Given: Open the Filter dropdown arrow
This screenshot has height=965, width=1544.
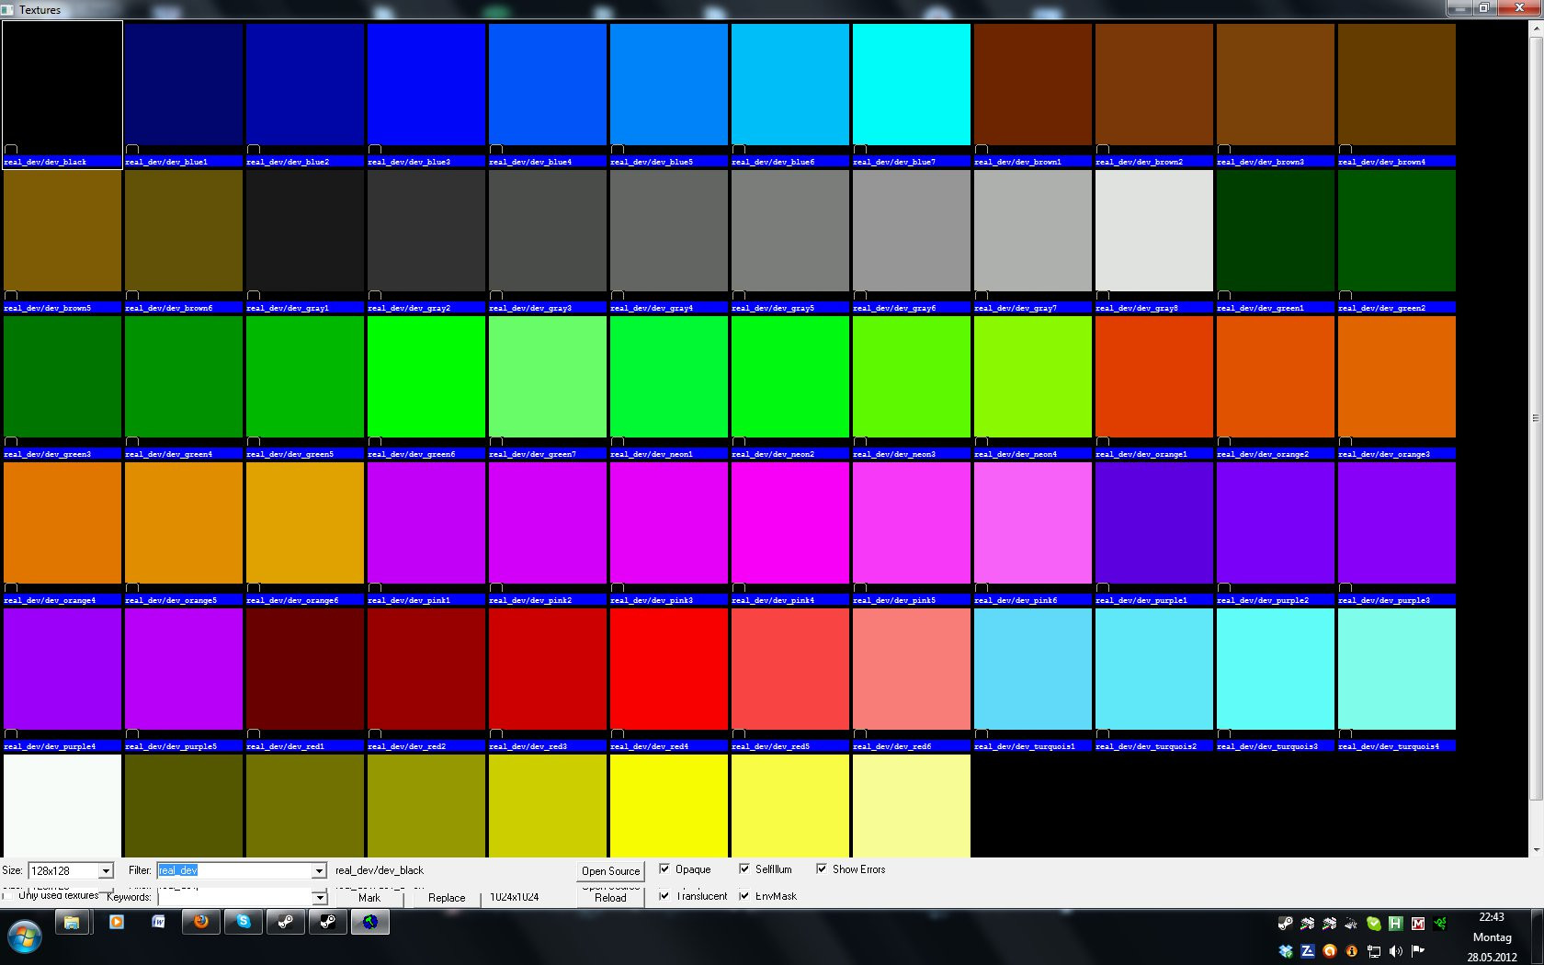Looking at the screenshot, I should click(x=319, y=870).
